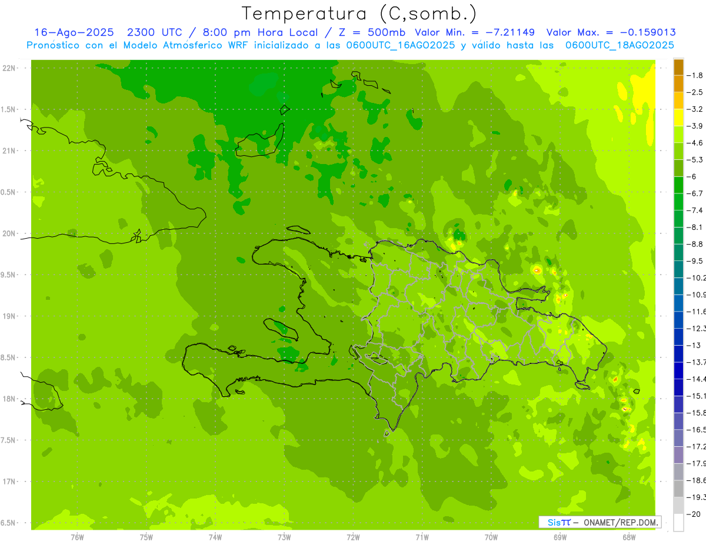This screenshot has height=545, width=706.
Task: Click the '-4.6' color scale value
Action: (x=696, y=143)
